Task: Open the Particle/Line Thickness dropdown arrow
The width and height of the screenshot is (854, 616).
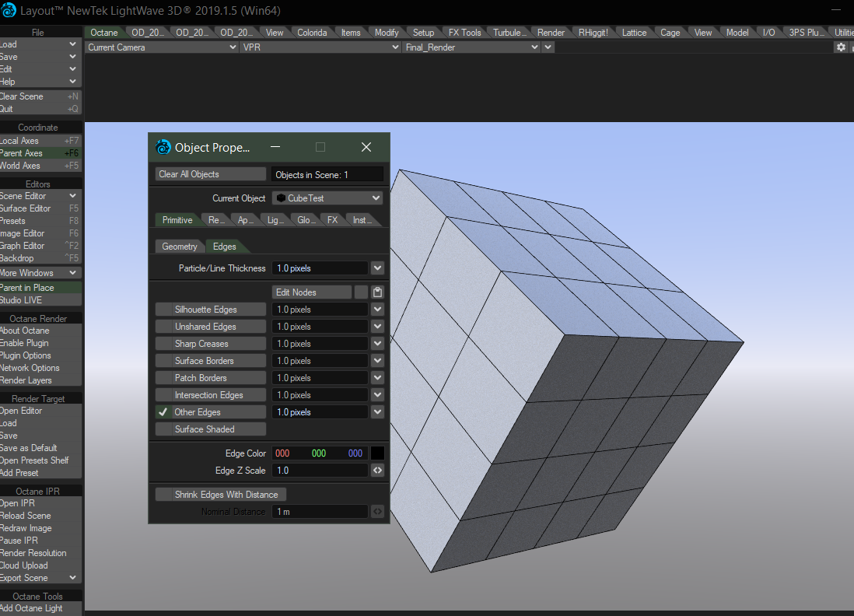Action: pos(377,268)
